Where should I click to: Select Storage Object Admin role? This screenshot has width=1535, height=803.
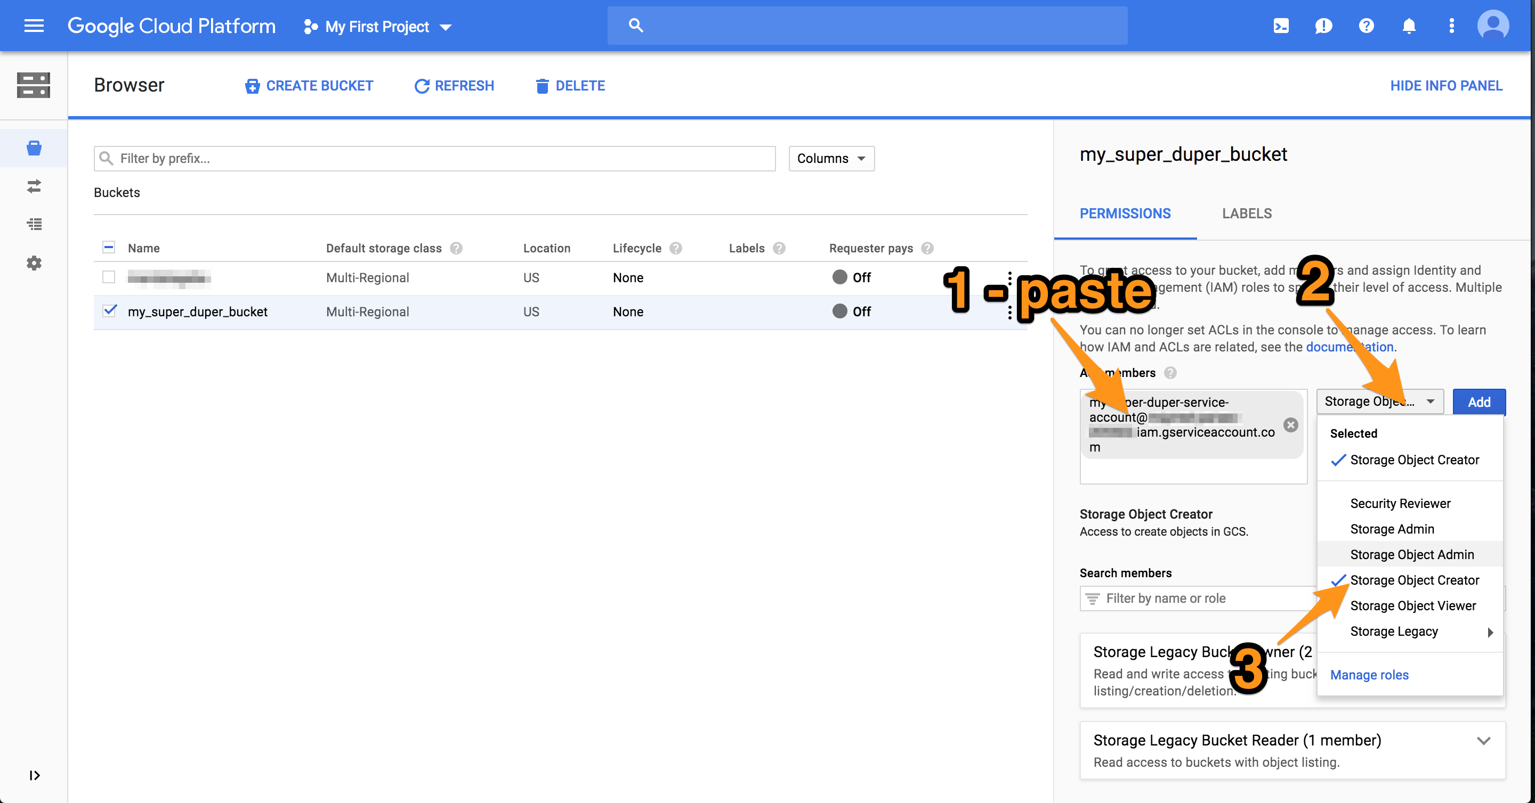click(x=1410, y=555)
